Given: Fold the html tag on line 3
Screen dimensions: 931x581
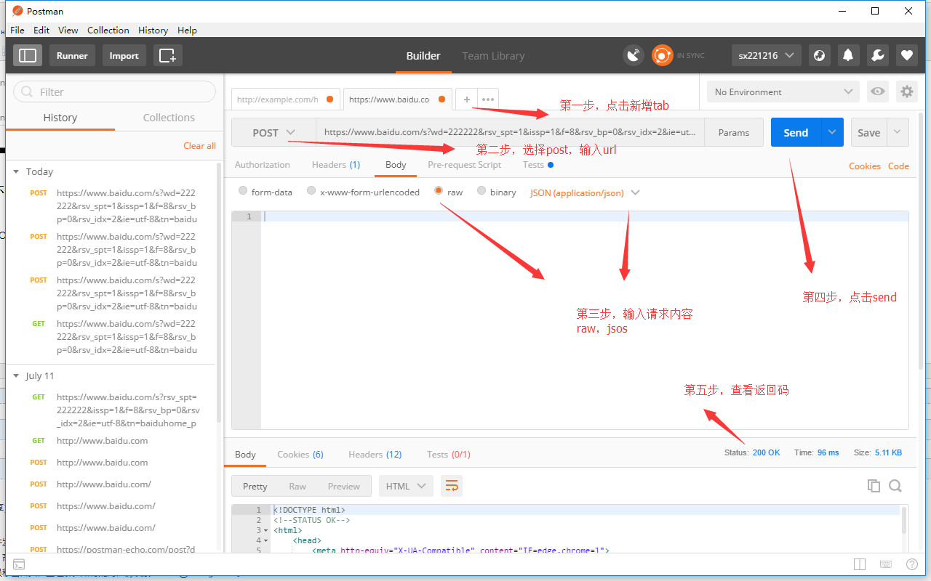Looking at the screenshot, I should [x=265, y=530].
